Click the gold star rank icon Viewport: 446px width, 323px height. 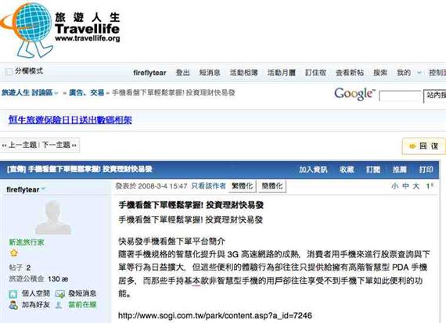point(13,253)
